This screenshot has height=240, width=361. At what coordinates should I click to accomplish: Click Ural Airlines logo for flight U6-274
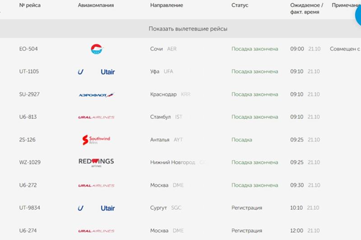click(96, 231)
